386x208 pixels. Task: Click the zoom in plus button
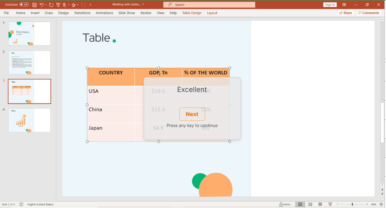tap(367, 204)
